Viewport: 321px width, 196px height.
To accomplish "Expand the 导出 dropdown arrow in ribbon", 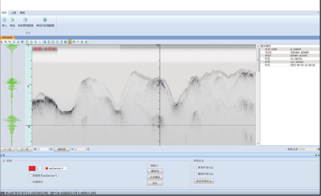I will pyautogui.click(x=12, y=29).
